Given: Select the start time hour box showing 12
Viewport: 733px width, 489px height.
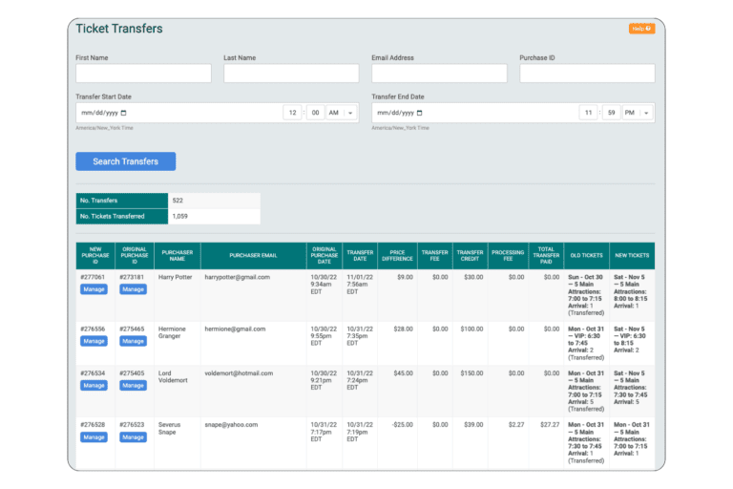Looking at the screenshot, I should tap(293, 113).
